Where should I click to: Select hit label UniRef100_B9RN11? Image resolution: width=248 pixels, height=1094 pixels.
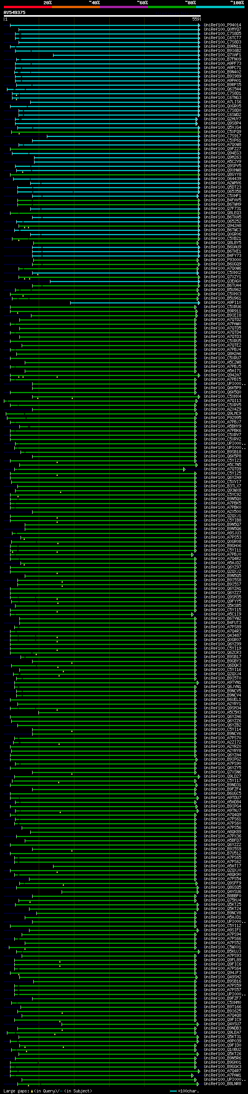click(x=222, y=46)
